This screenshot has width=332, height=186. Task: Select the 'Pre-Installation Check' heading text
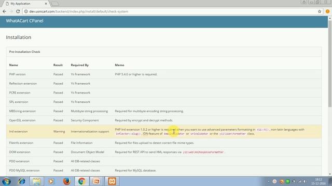[x=24, y=52]
